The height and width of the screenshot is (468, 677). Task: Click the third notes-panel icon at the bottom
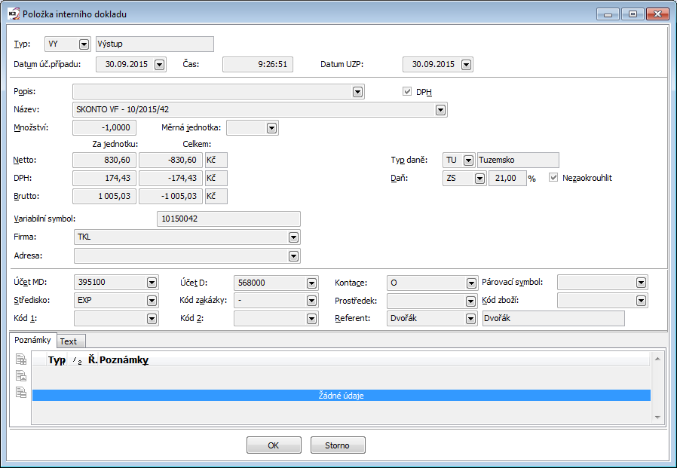point(21,392)
